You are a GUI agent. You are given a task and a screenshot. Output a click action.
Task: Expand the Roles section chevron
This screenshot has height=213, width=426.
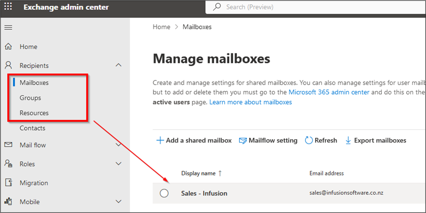click(x=118, y=163)
